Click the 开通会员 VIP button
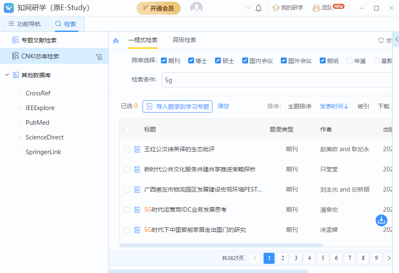This screenshot has height=273, width=399. coord(158,8)
